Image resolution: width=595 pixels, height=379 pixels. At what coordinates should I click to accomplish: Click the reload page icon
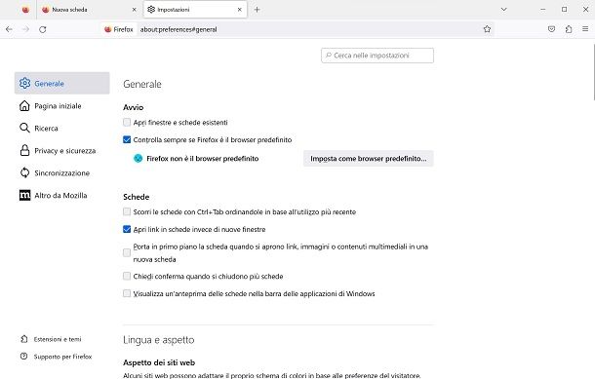(x=43, y=29)
